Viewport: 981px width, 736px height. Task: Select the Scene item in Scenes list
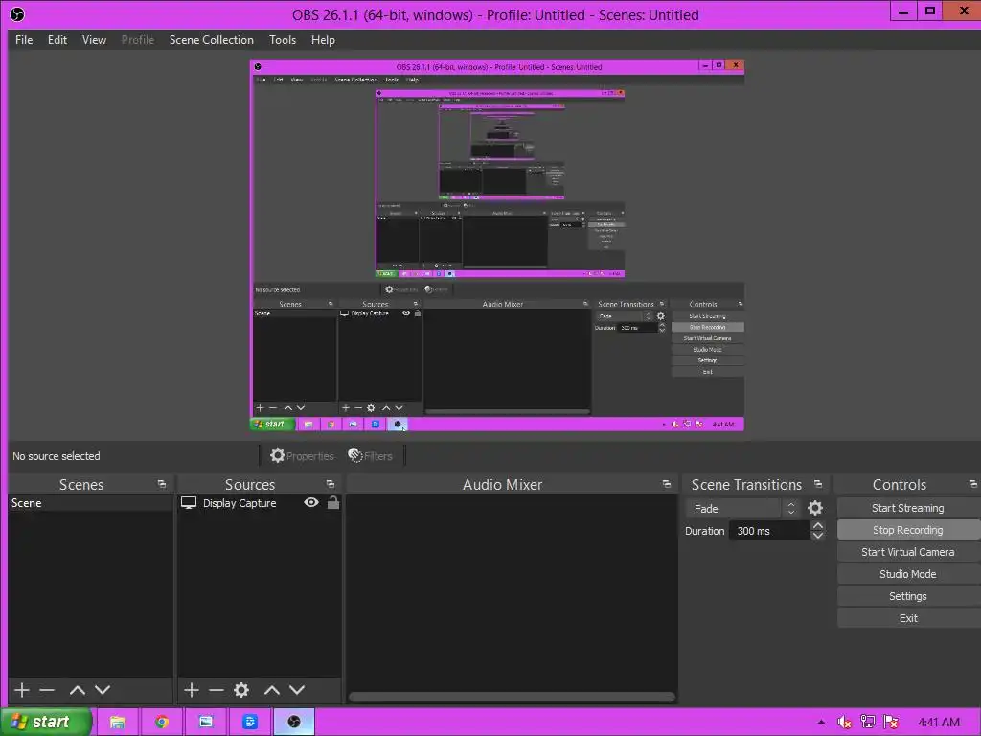click(x=91, y=503)
